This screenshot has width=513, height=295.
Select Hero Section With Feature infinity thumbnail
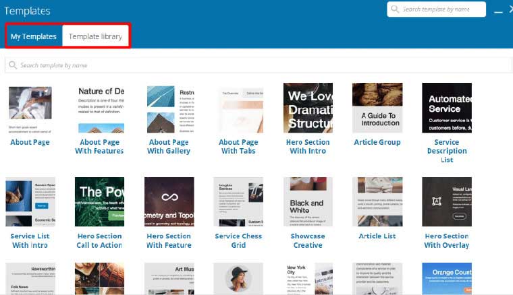coord(169,201)
